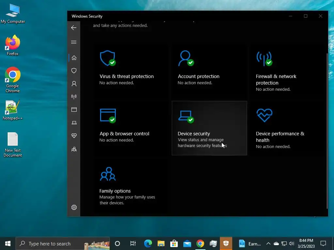Launch Microsoft Edge from taskbar
334x250 pixels.
(x=148, y=243)
